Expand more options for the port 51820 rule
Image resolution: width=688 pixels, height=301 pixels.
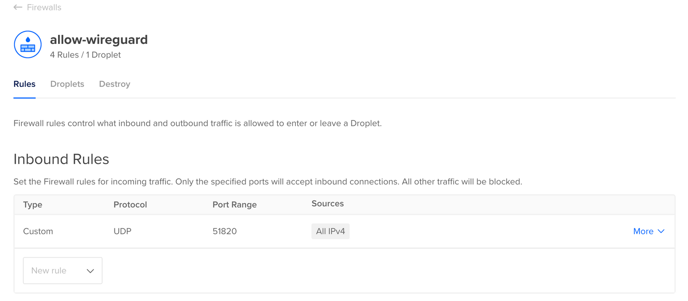point(649,231)
